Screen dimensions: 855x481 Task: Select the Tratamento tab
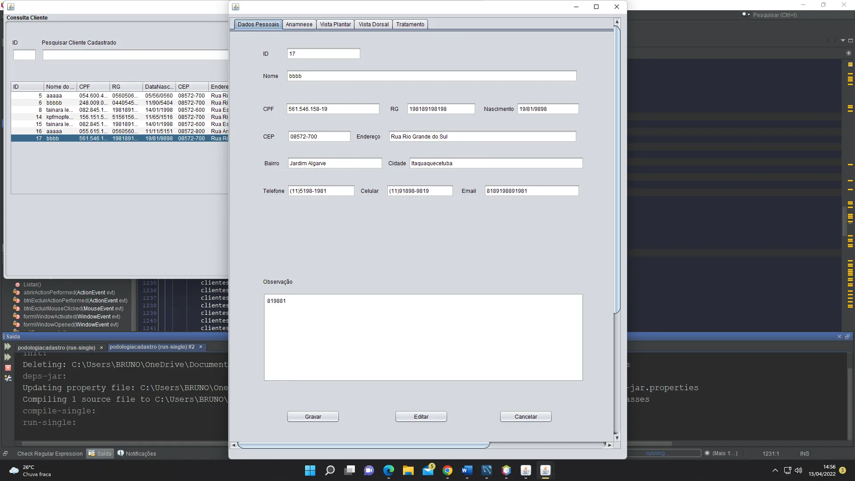[410, 24]
